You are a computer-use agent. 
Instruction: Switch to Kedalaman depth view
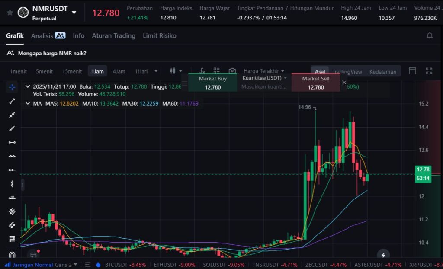(382, 72)
